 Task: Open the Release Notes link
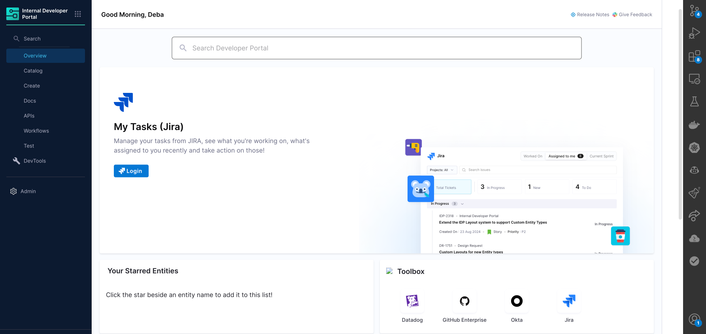click(x=590, y=15)
